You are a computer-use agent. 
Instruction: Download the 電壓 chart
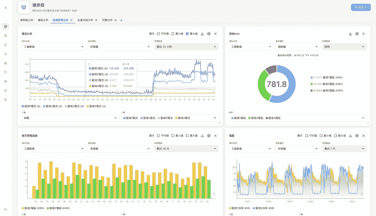350,136
